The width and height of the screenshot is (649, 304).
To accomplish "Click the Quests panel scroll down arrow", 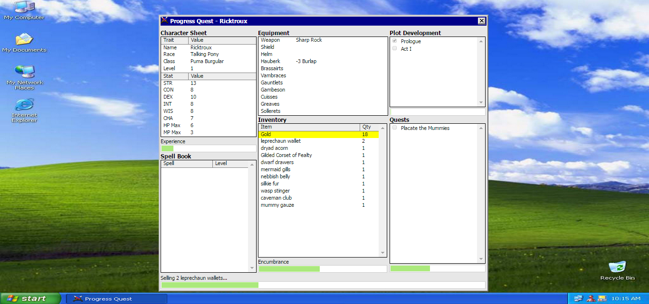I will coord(481,259).
